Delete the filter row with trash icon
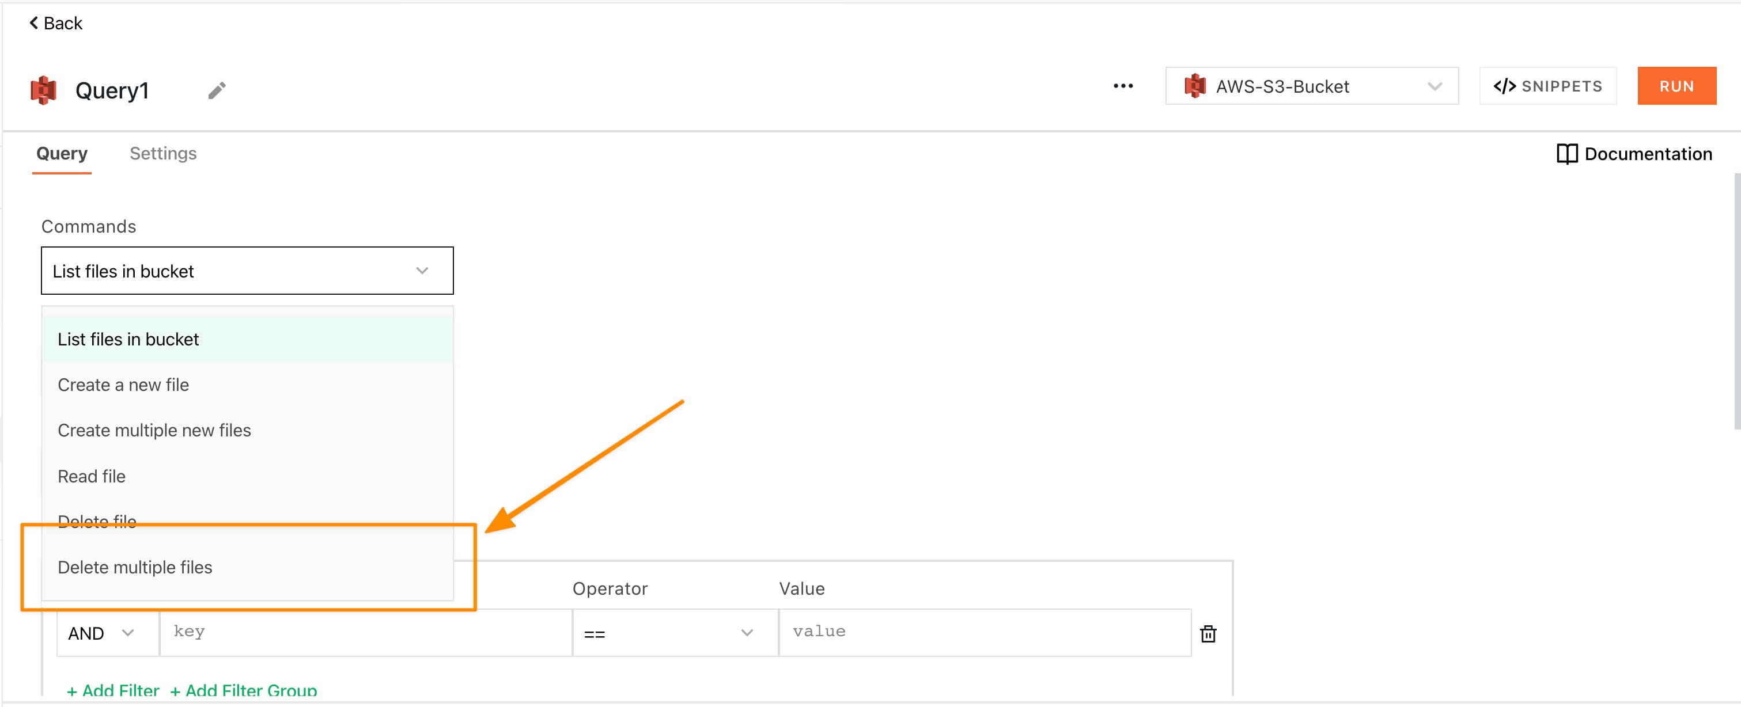Screen dimensions: 1741x707 [x=1208, y=633]
